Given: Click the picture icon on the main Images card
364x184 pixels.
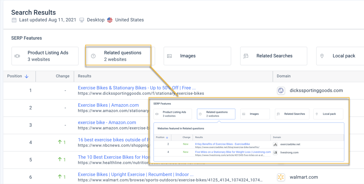Looking at the screenshot, I should point(169,56).
